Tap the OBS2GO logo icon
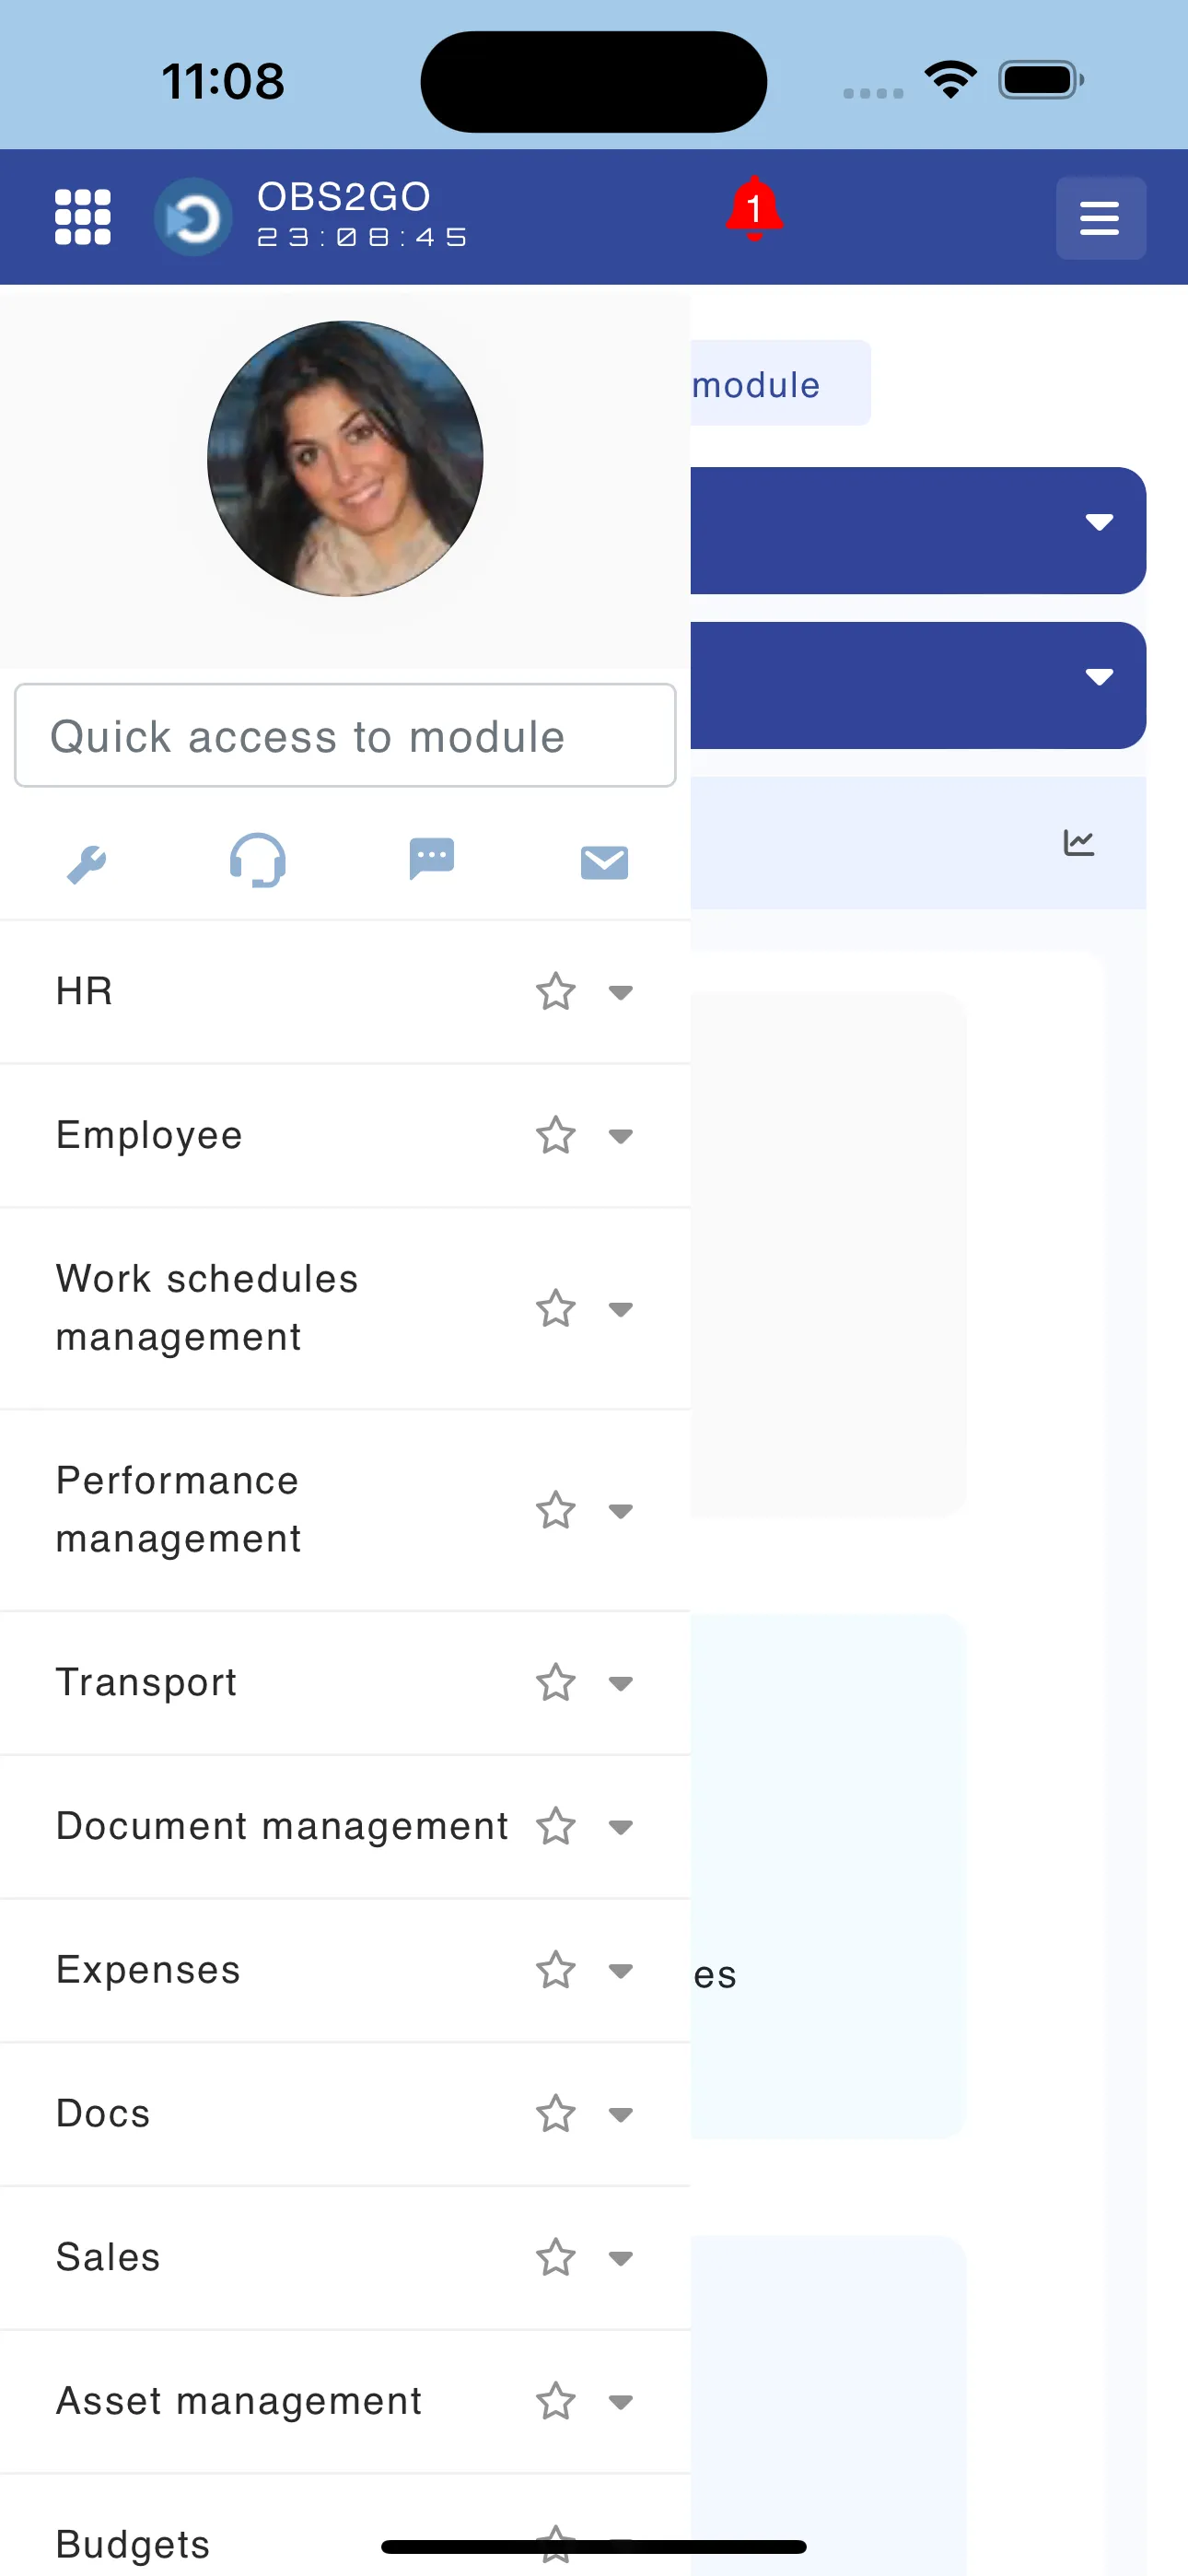The width and height of the screenshot is (1188, 2576). tap(193, 217)
